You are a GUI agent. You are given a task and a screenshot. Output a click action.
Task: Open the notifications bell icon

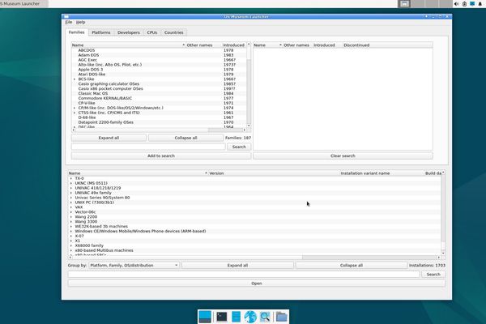480,4
